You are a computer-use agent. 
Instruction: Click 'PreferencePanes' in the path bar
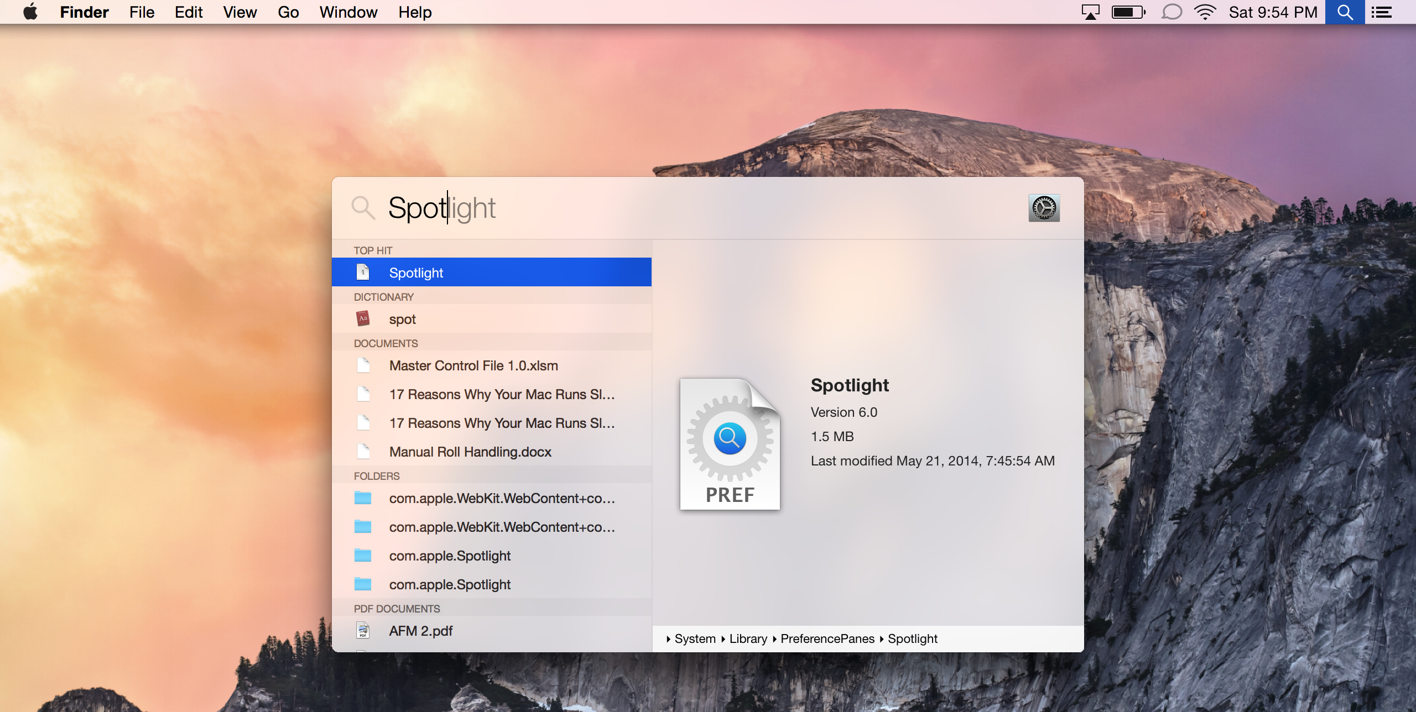tap(827, 638)
